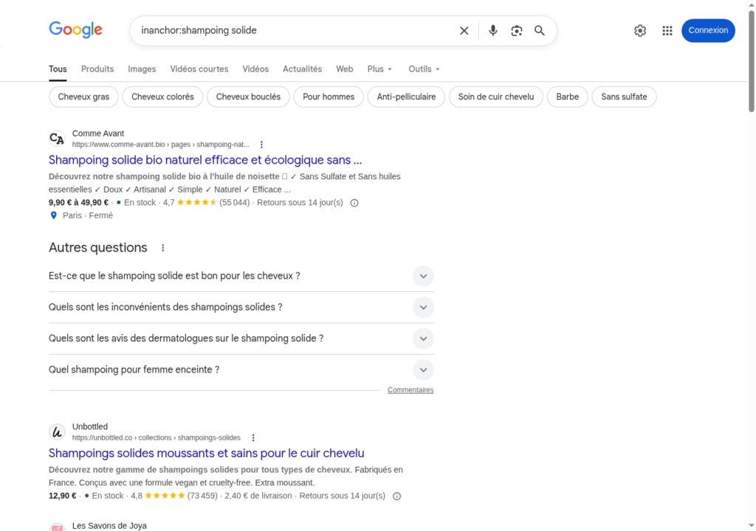Open three-dot menu for Comme Avant result
This screenshot has height=531, width=756.
[261, 145]
